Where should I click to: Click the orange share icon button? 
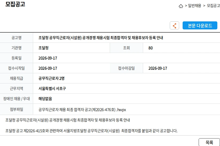point(174,25)
